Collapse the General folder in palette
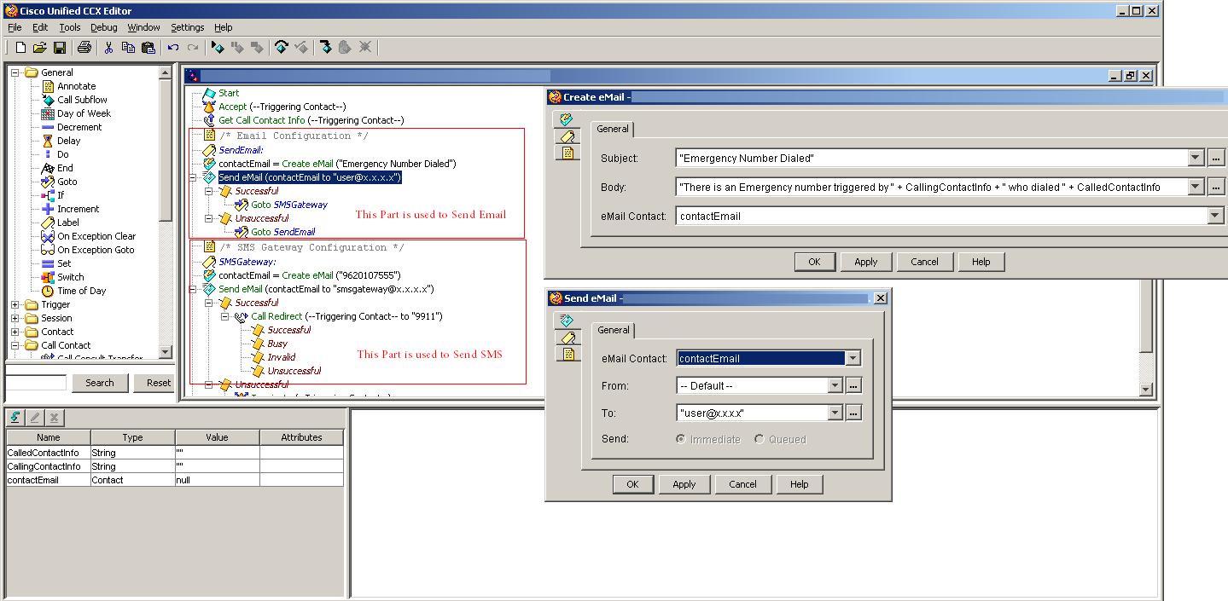 click(x=15, y=72)
